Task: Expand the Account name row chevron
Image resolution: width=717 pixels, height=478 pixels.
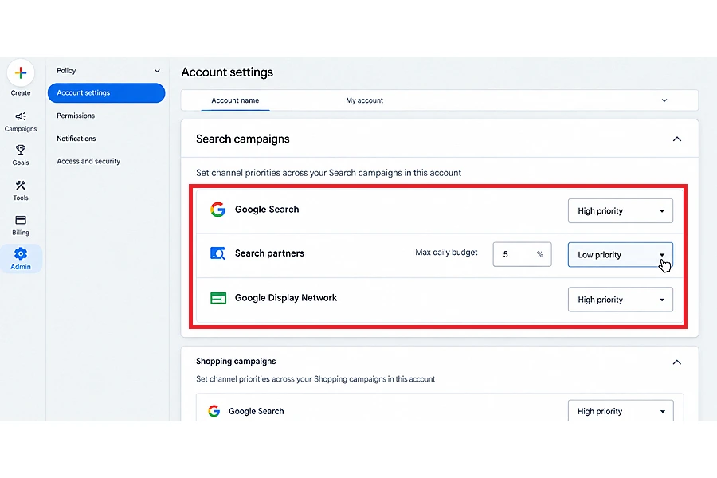Action: click(x=664, y=100)
